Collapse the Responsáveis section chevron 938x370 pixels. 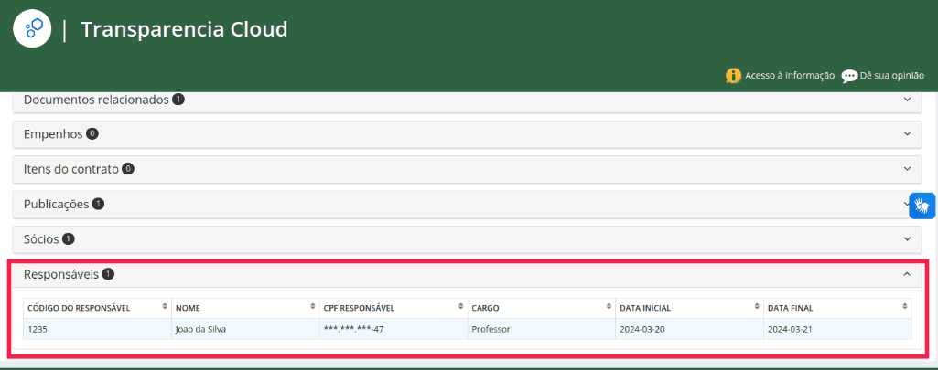point(907,274)
